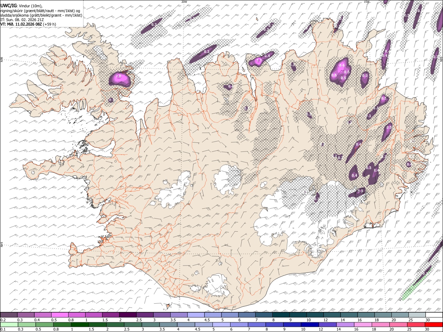The width and height of the screenshot is (443, 332).
Task: Click the 'VT: Mið. 11.02.2026 08Z (+59 h)' line
Action: (x=28, y=24)
